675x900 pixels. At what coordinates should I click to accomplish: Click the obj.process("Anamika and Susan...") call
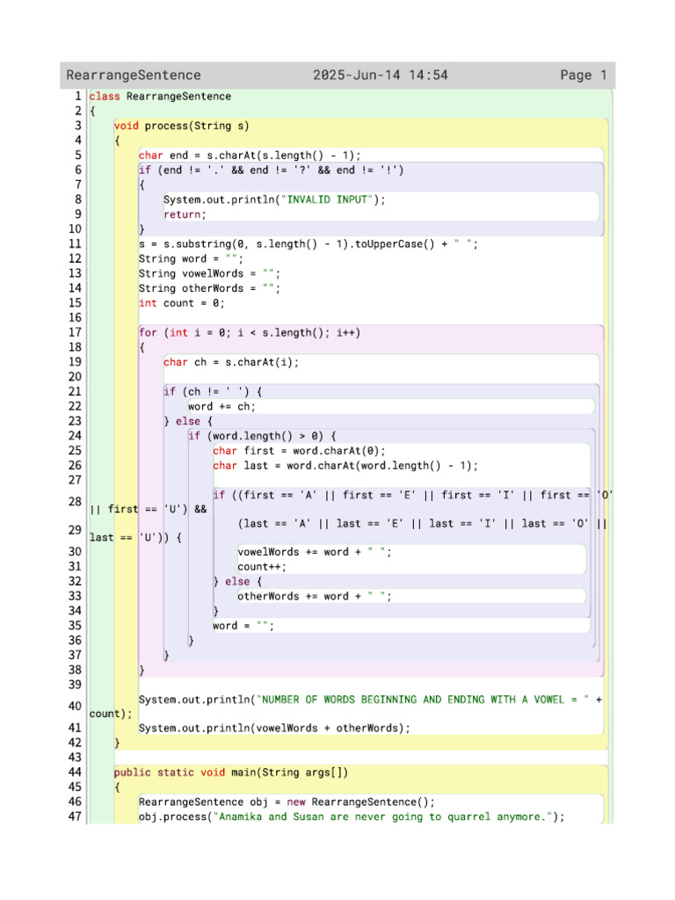[x=352, y=817]
